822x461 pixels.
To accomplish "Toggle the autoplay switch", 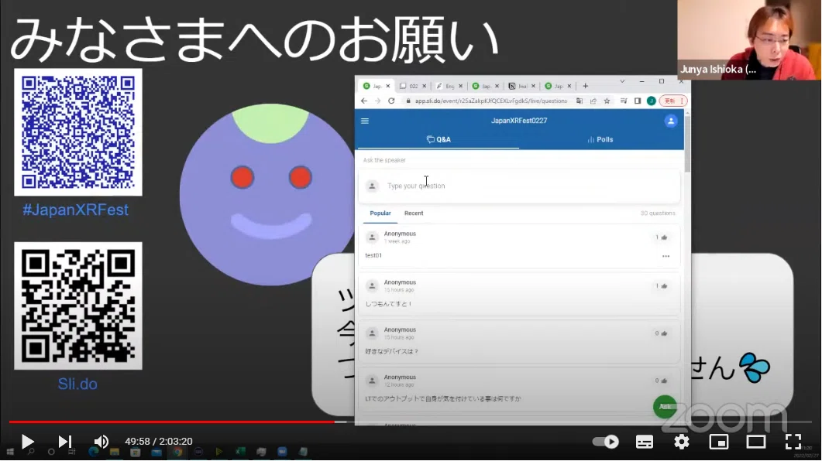I will tap(606, 442).
